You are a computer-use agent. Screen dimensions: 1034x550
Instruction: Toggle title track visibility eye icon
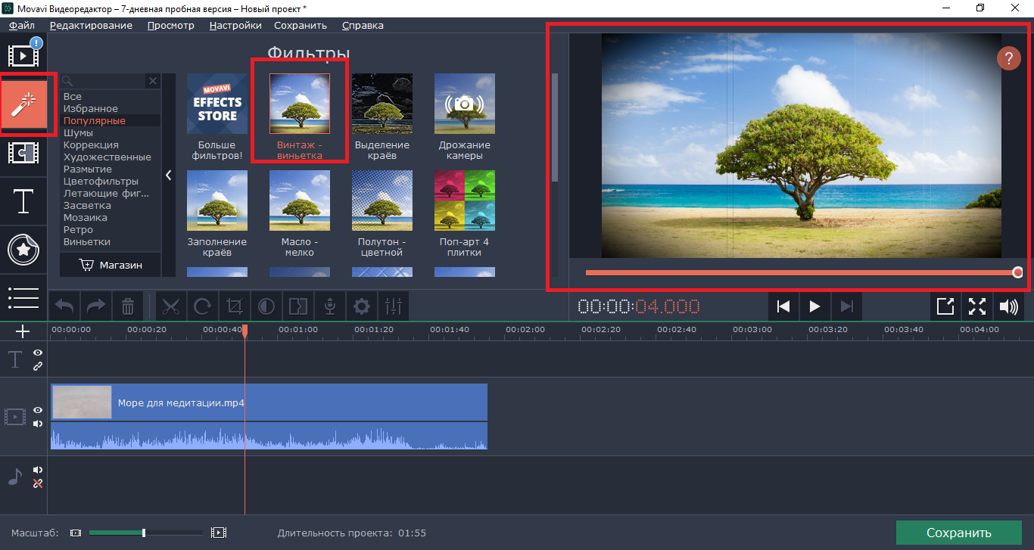click(38, 353)
